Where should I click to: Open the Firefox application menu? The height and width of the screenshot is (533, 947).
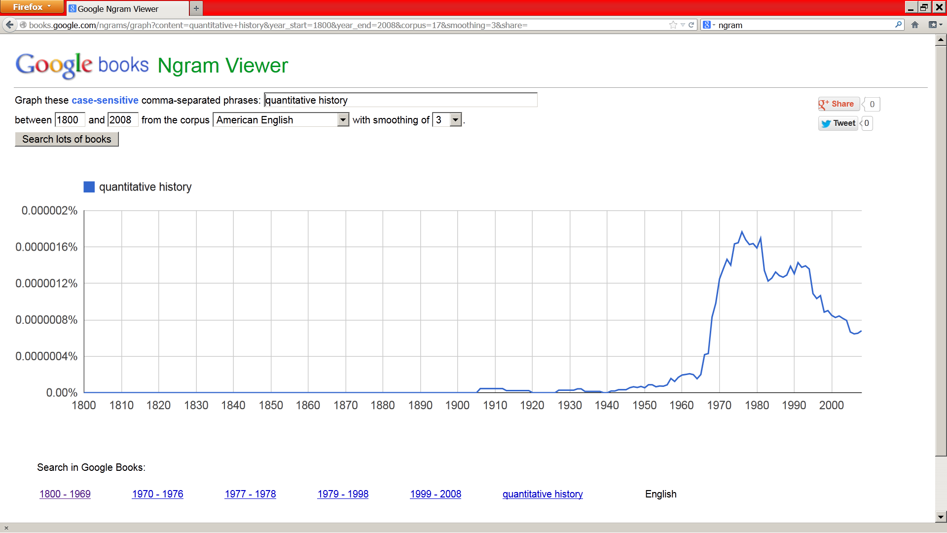tap(32, 7)
